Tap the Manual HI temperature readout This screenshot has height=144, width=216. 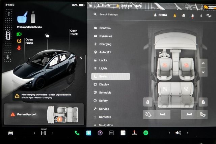coord(44,132)
